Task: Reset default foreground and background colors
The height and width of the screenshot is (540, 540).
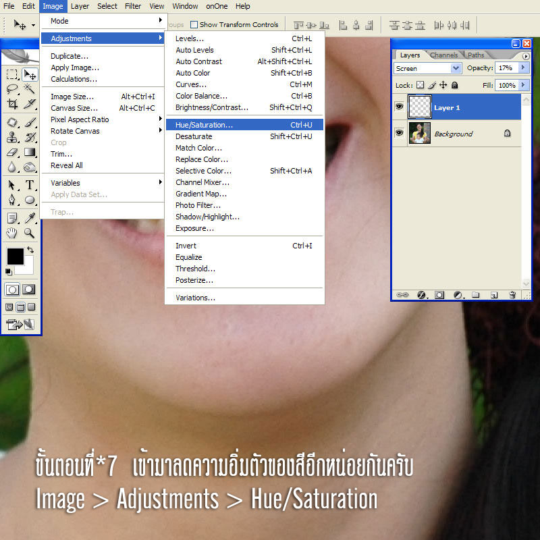Action: 8,272
